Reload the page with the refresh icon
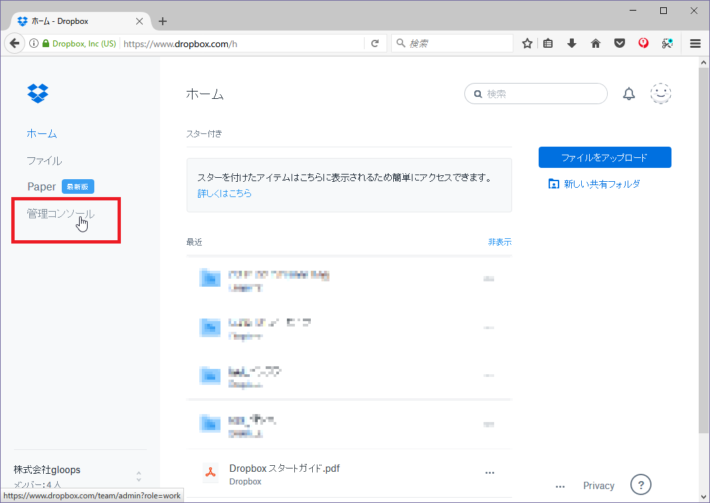The width and height of the screenshot is (710, 503). tap(375, 43)
